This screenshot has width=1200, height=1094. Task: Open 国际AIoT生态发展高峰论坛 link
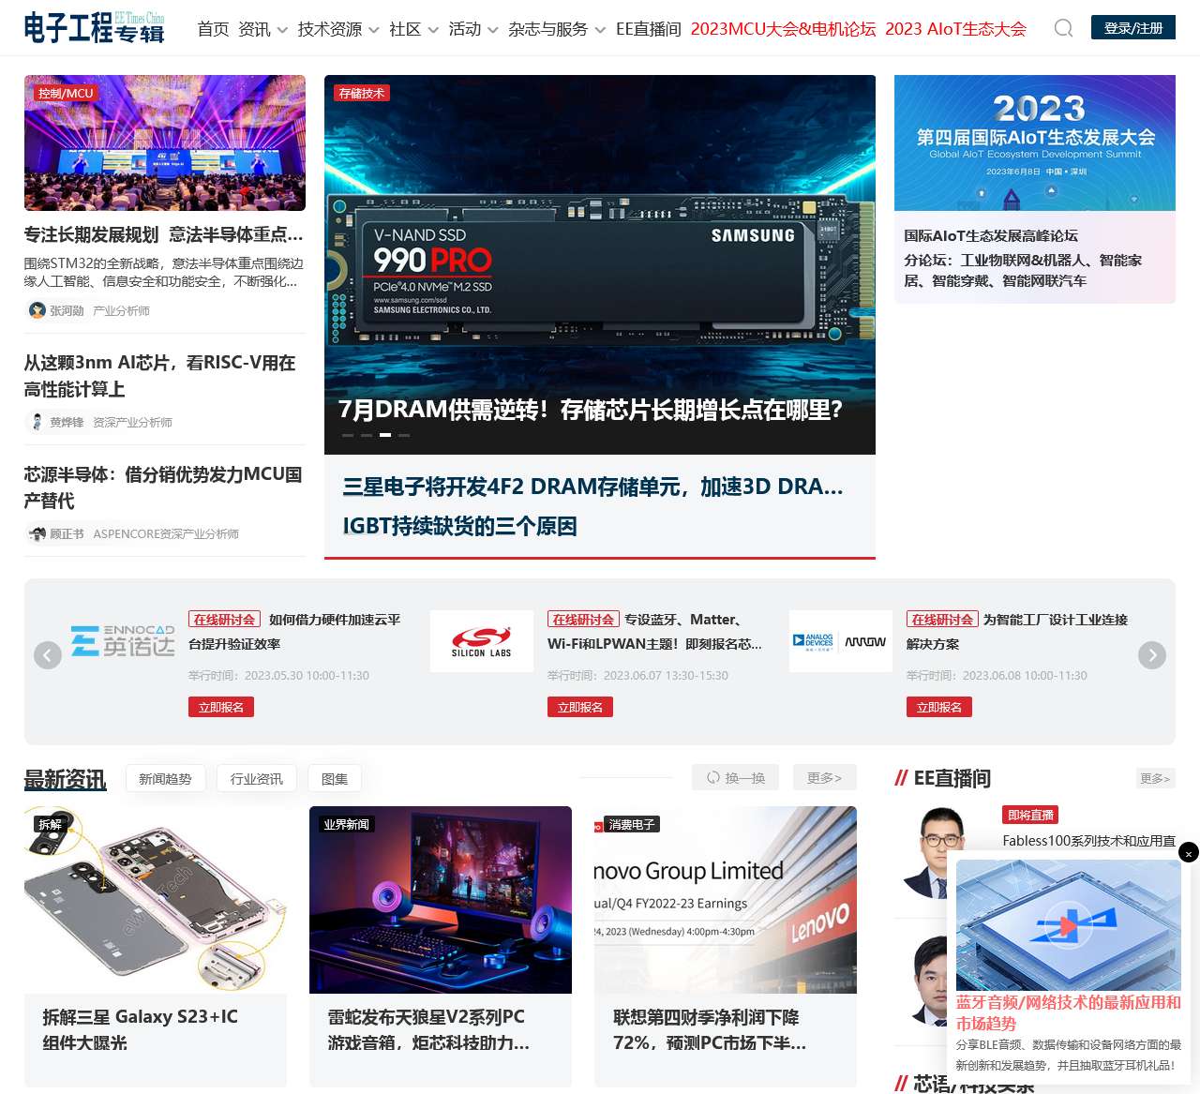point(991,235)
